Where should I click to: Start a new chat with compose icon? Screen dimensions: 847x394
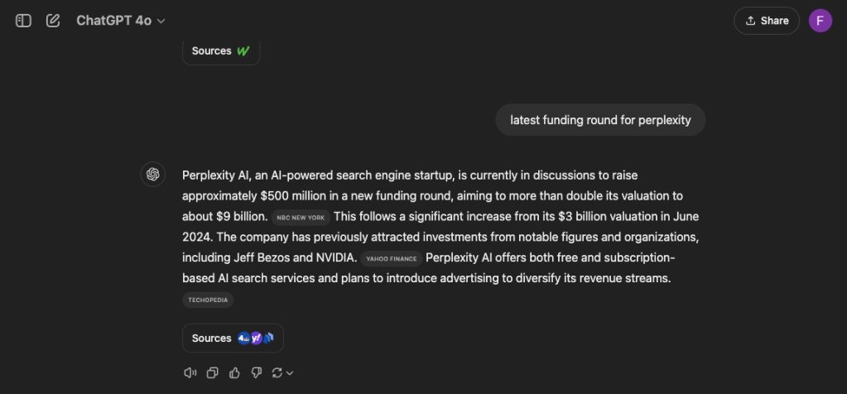53,21
